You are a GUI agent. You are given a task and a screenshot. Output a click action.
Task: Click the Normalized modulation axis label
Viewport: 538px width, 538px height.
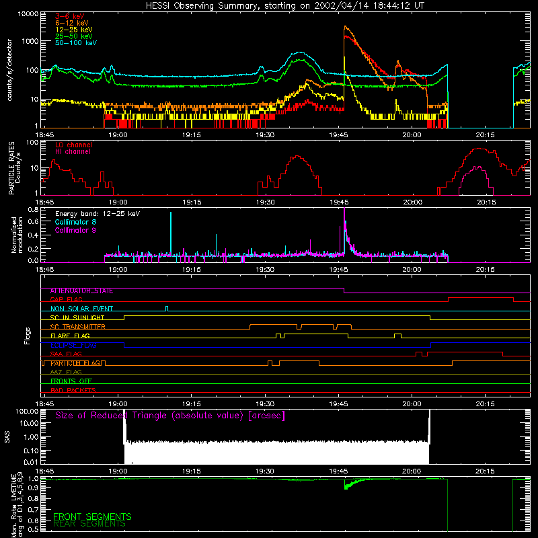tap(17, 235)
